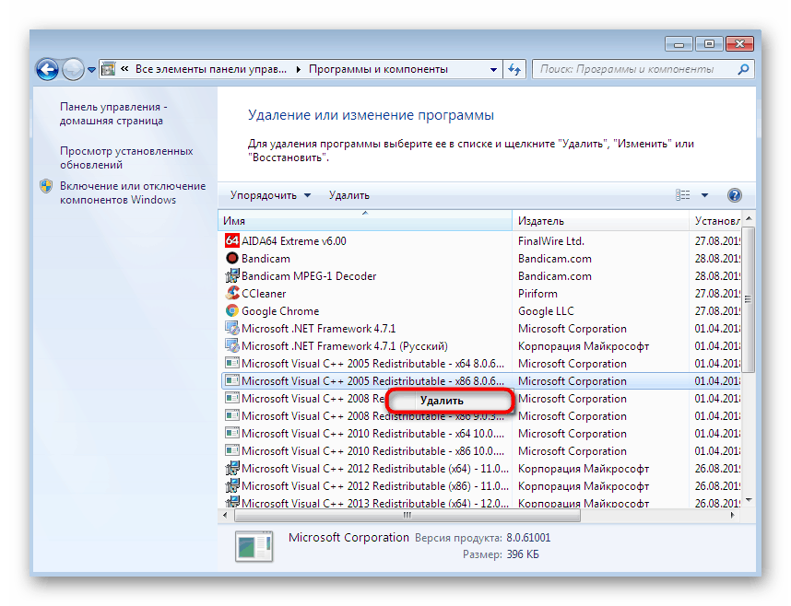Click the Visual C++ 2008 x86 icon

tap(231, 416)
